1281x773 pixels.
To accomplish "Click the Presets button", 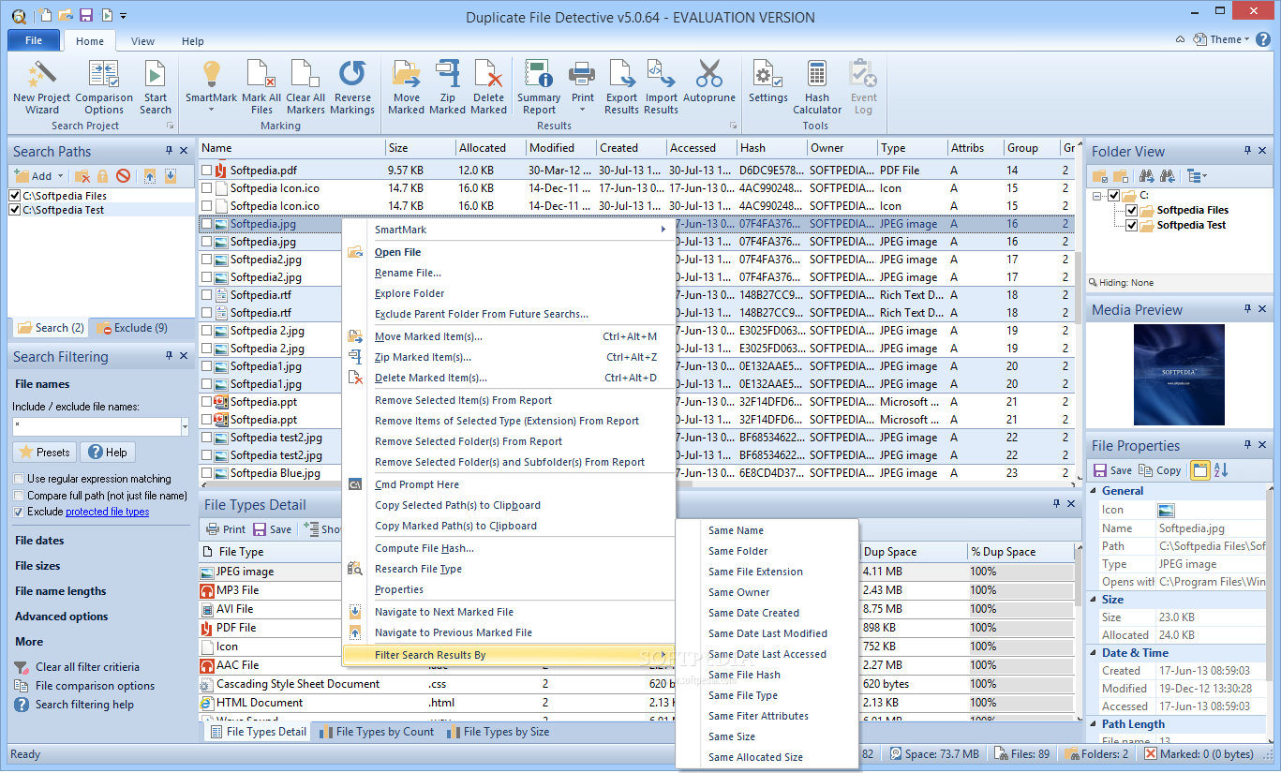I will click(44, 453).
